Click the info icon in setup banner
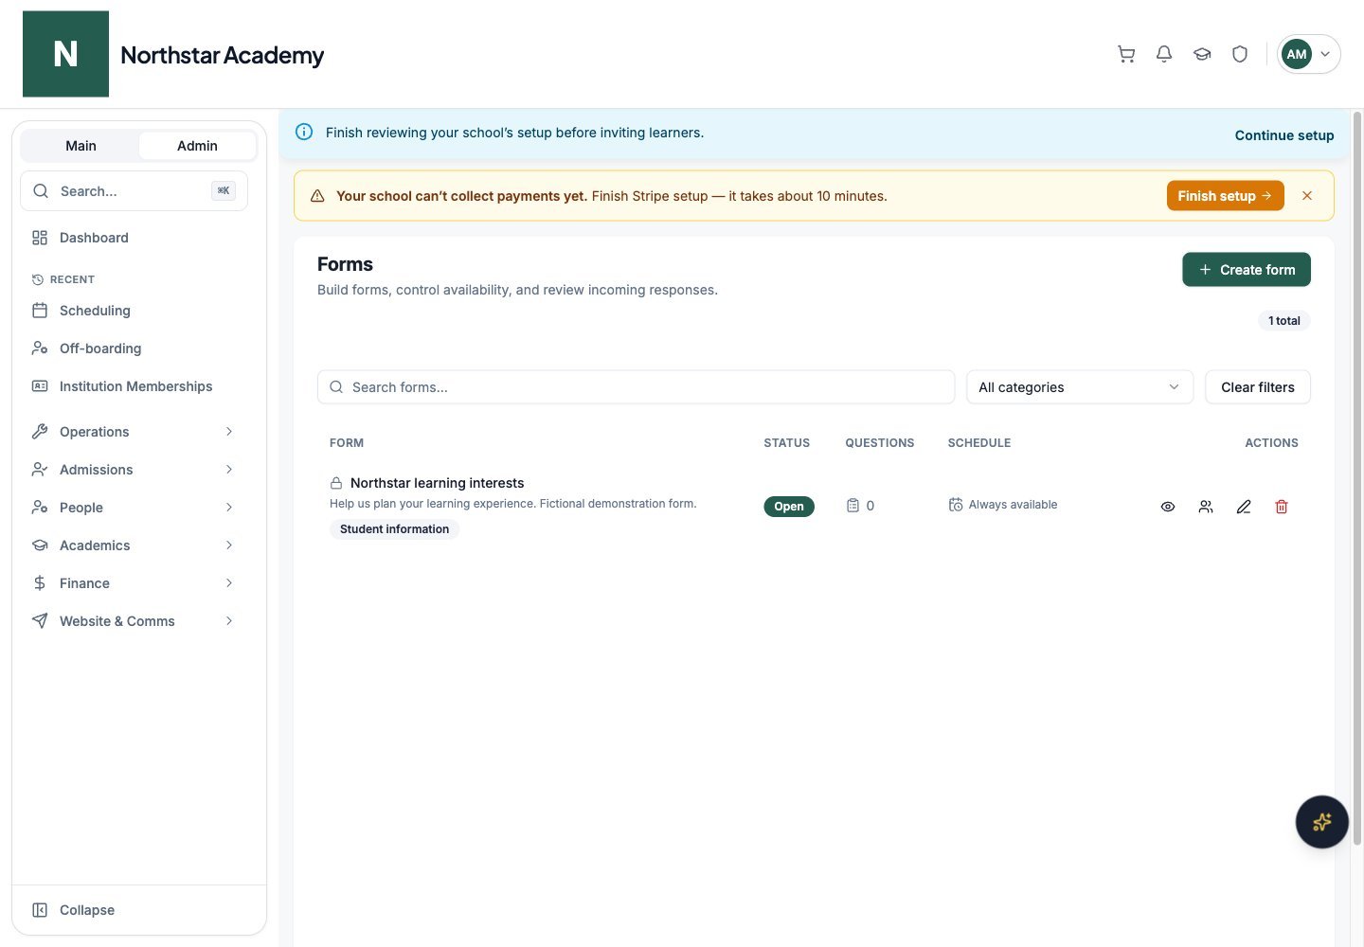This screenshot has height=947, width=1364. pos(304,133)
